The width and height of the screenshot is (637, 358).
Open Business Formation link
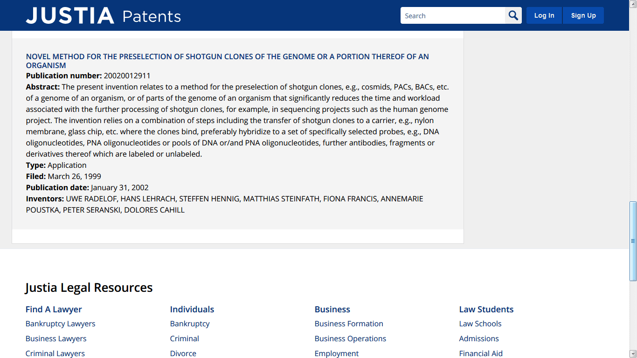coord(349,324)
